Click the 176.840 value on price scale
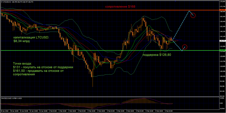226x113 pixels. (x=222, y=2)
